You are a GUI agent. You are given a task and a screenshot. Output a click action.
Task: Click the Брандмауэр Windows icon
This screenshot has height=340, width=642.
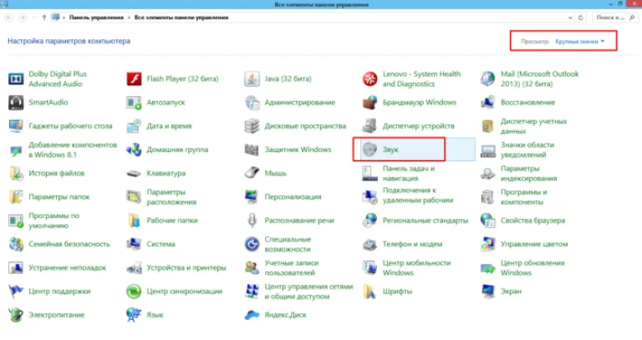tap(369, 102)
